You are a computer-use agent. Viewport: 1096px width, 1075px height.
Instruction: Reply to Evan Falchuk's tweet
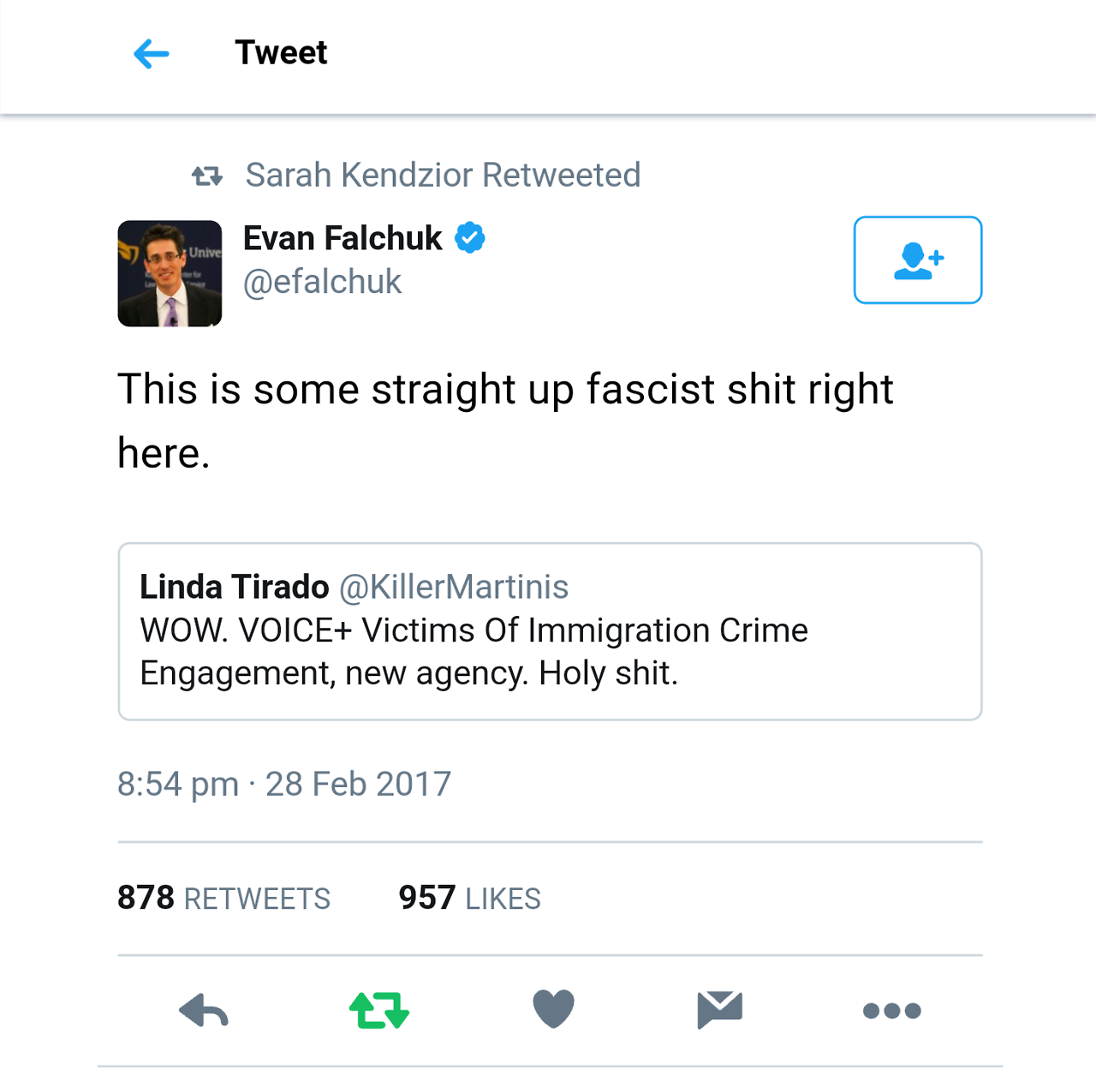tap(204, 1011)
